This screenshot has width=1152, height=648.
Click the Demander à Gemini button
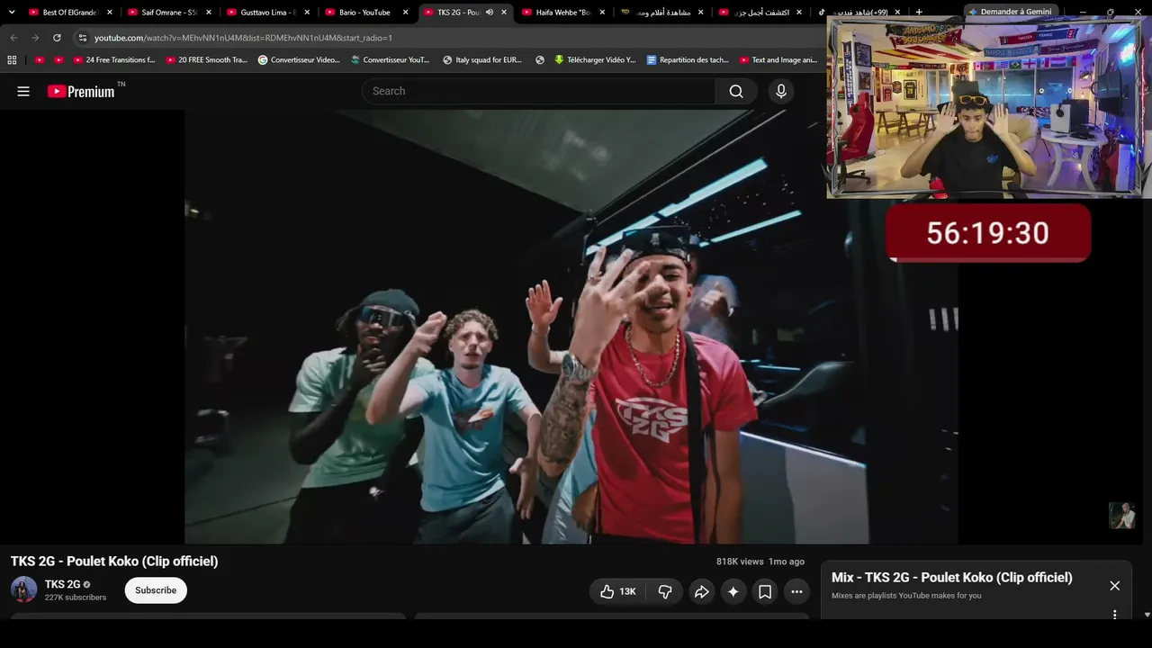pos(1010,12)
